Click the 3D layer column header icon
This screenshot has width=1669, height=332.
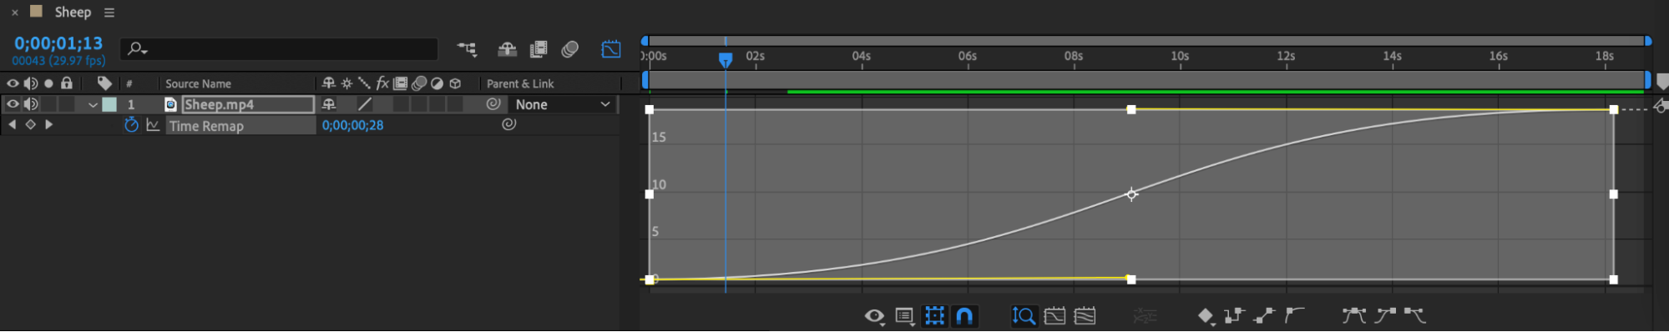455,83
